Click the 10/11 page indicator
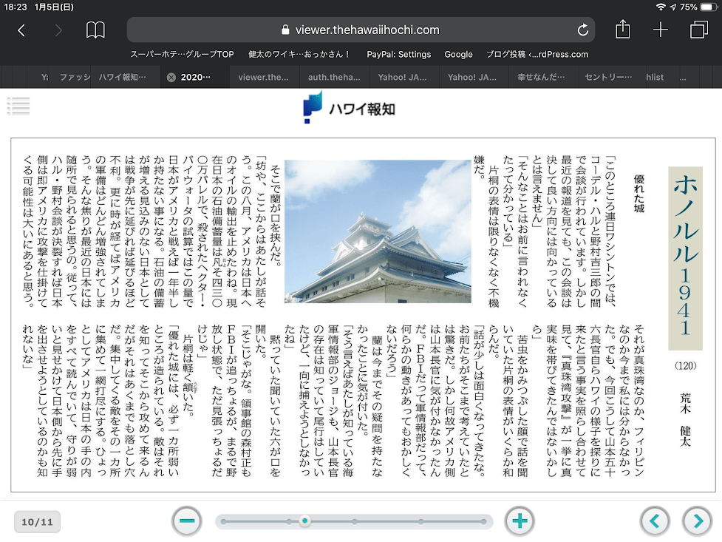 37,522
